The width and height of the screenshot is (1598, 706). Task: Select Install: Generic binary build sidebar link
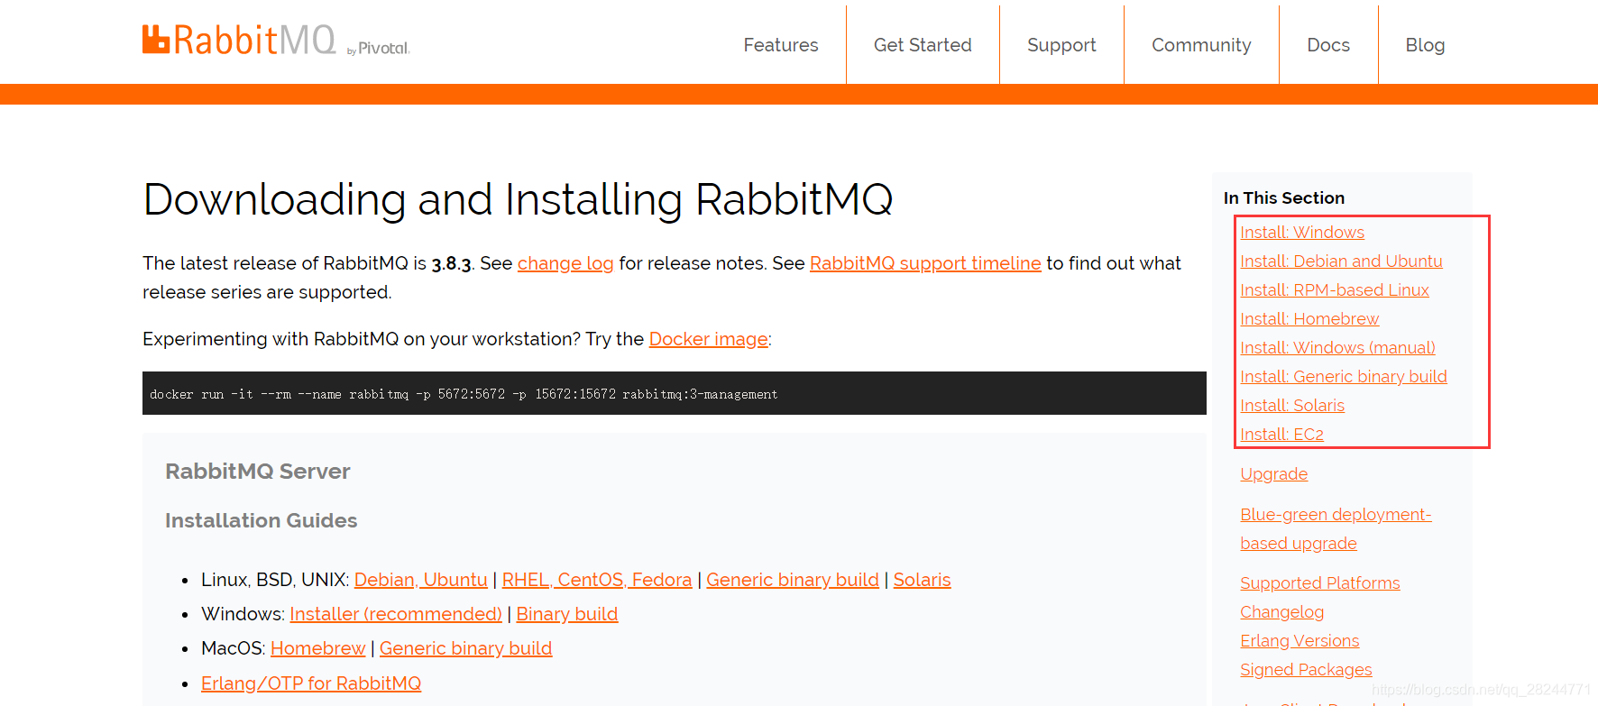tap(1344, 377)
